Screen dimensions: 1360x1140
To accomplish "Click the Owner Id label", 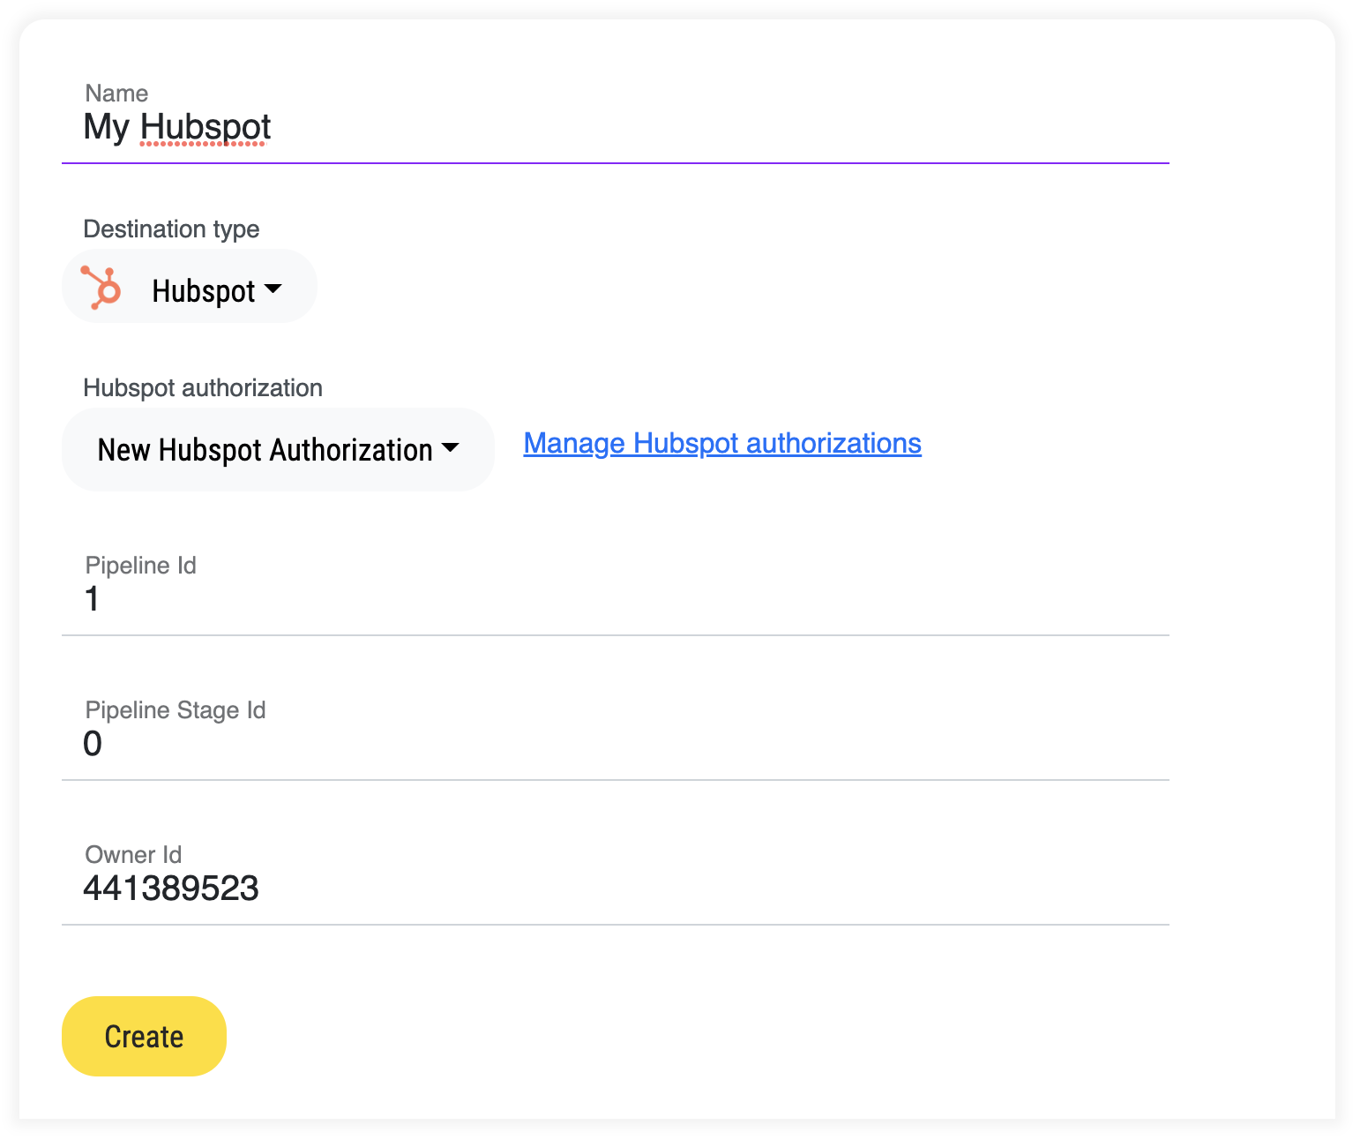I will coord(133,855).
